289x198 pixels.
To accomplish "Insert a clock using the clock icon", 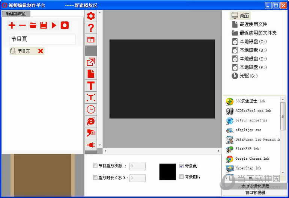I will [91, 109].
